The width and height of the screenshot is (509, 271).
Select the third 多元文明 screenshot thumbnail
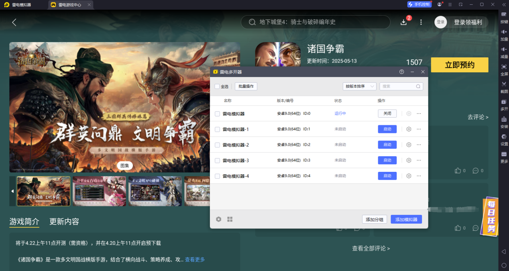(155, 191)
